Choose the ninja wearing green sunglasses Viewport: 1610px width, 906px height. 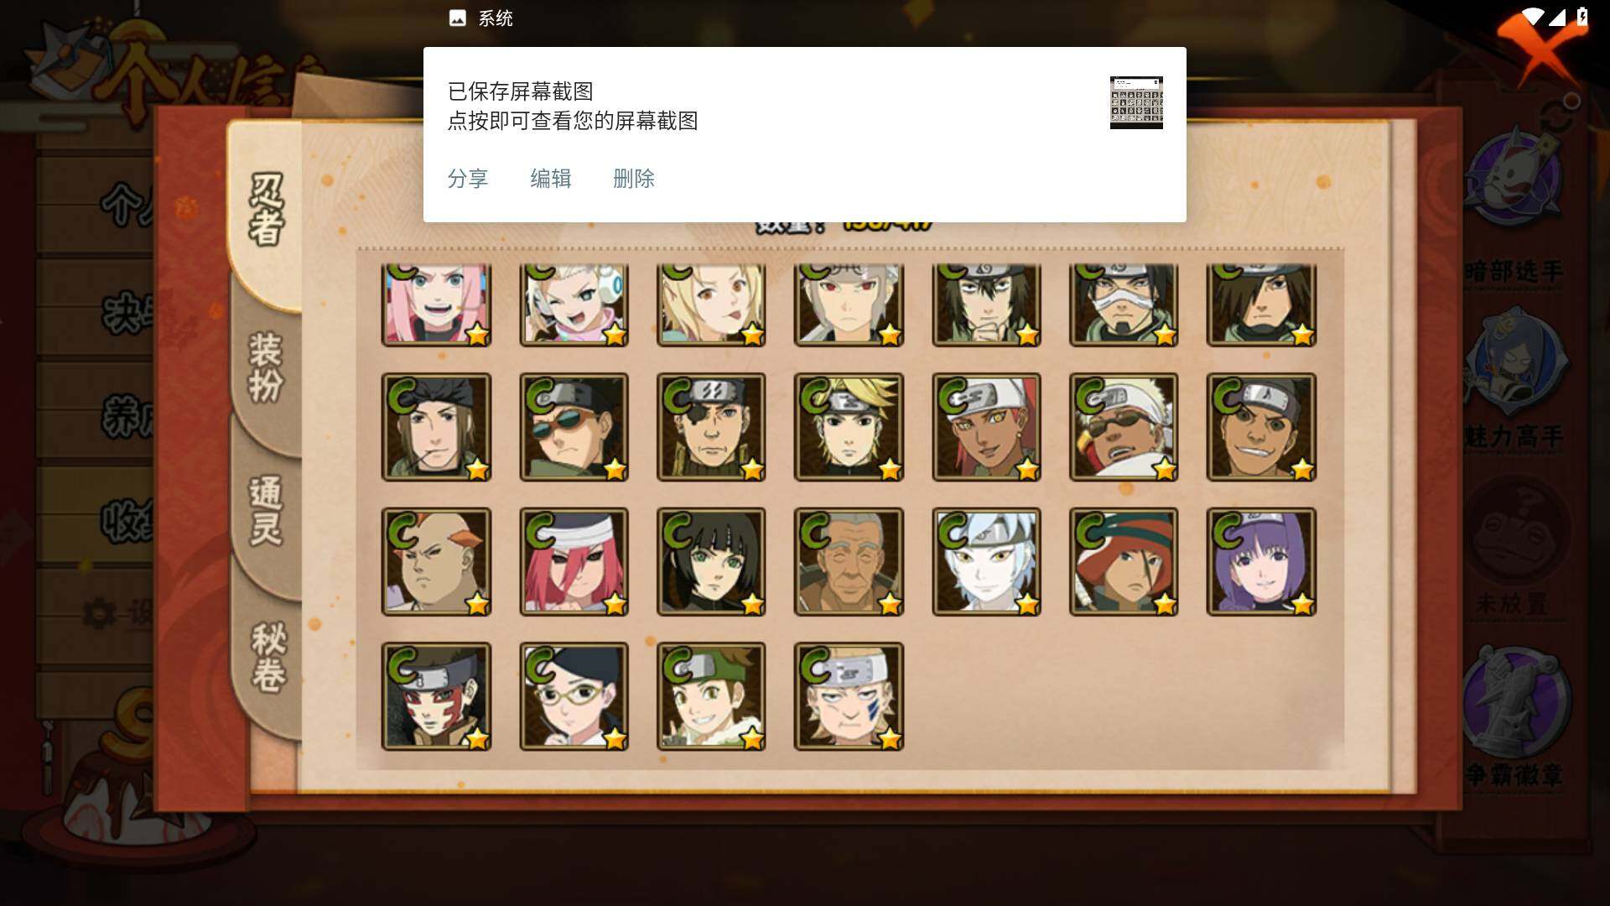574,427
